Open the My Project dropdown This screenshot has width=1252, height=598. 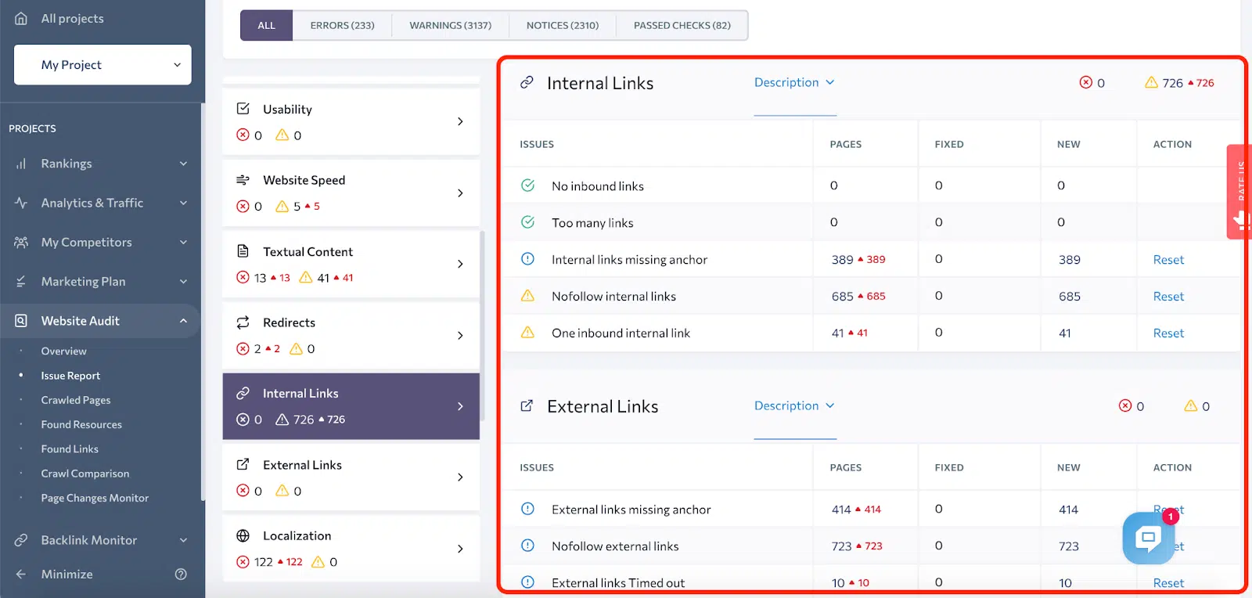point(103,65)
